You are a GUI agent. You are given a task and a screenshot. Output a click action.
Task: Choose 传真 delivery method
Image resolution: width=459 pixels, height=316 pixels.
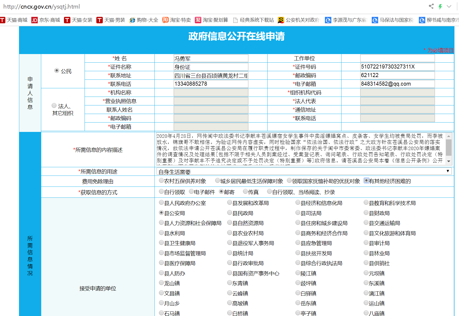pos(245,191)
